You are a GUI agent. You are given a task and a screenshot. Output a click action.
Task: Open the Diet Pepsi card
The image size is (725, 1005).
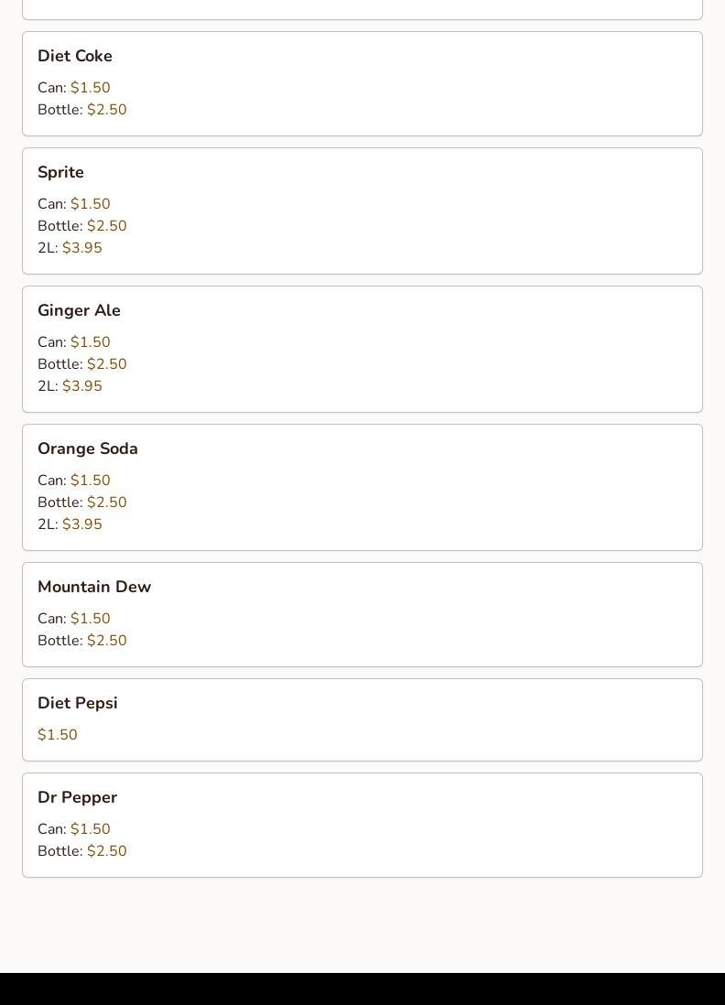pos(362,719)
